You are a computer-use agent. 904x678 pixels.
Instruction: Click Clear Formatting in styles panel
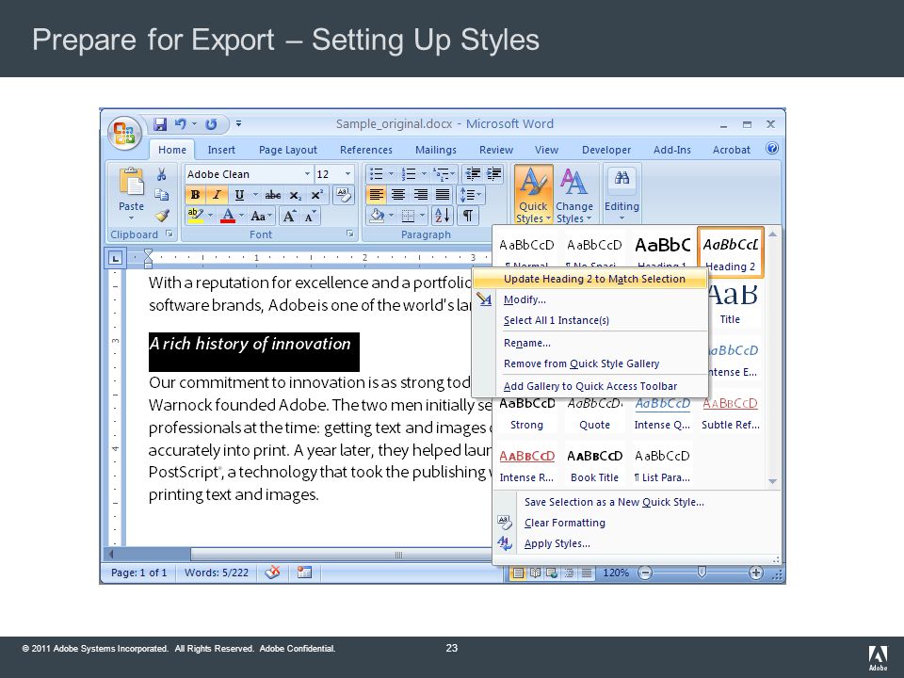coord(565,523)
